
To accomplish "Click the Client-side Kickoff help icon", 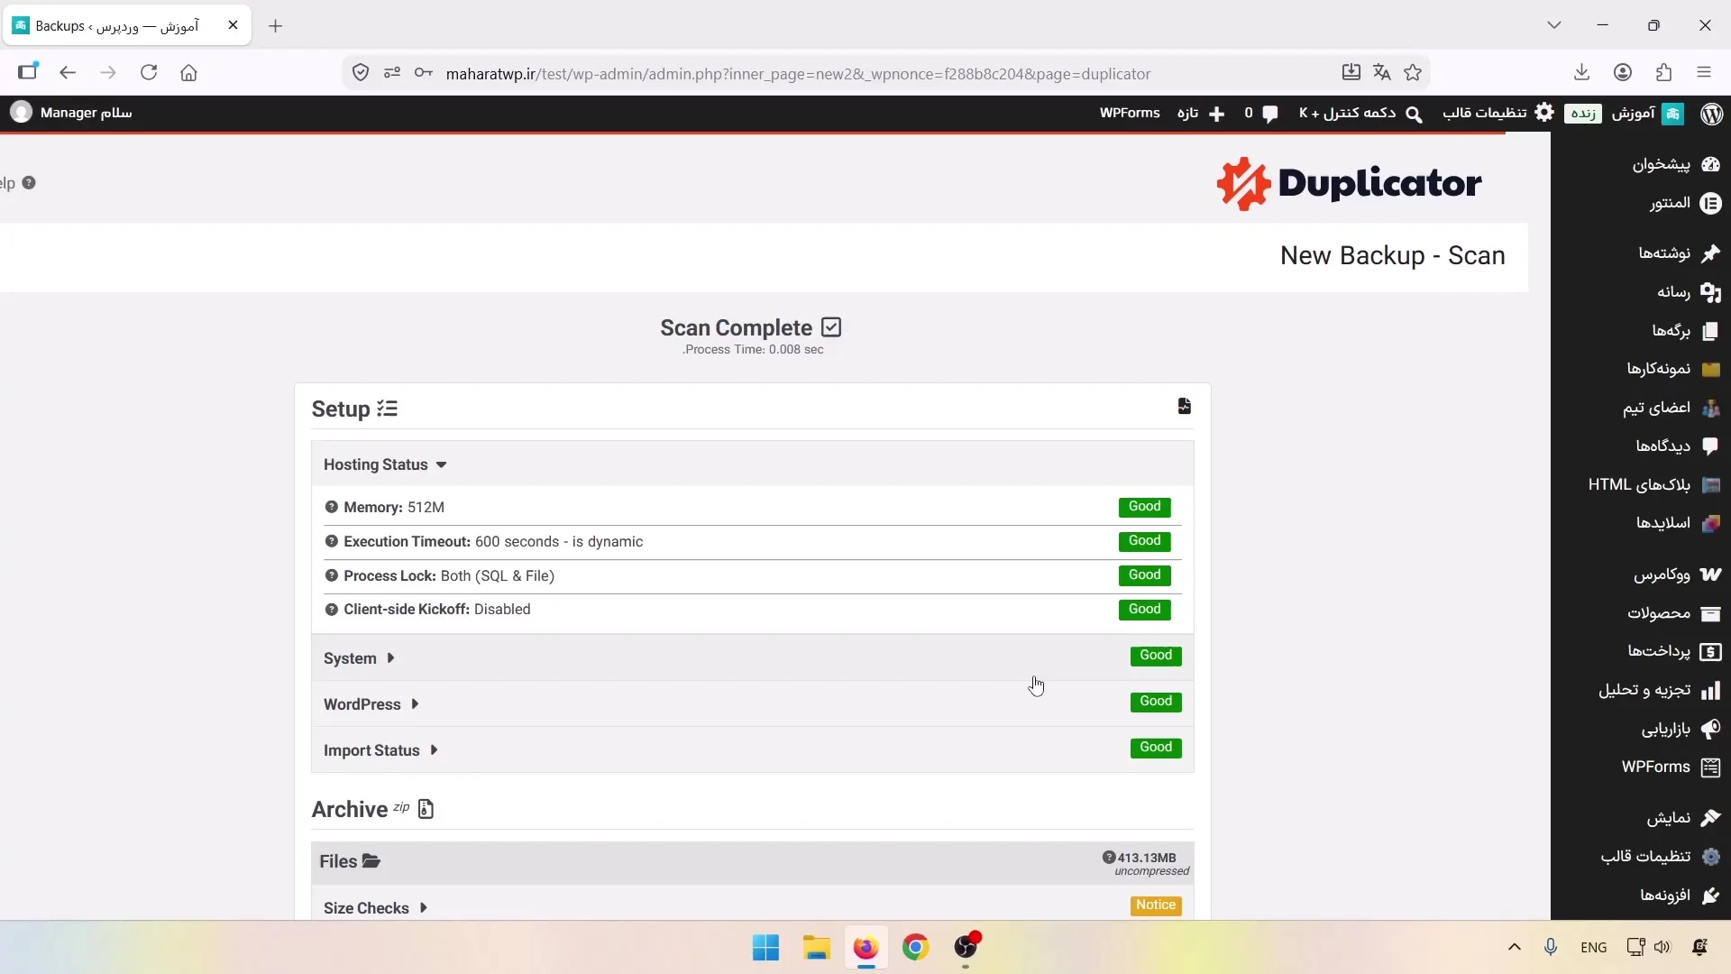I will (332, 610).
